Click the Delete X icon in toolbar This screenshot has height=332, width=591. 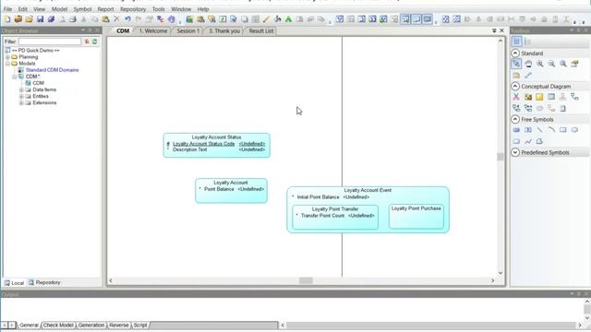coord(116,19)
